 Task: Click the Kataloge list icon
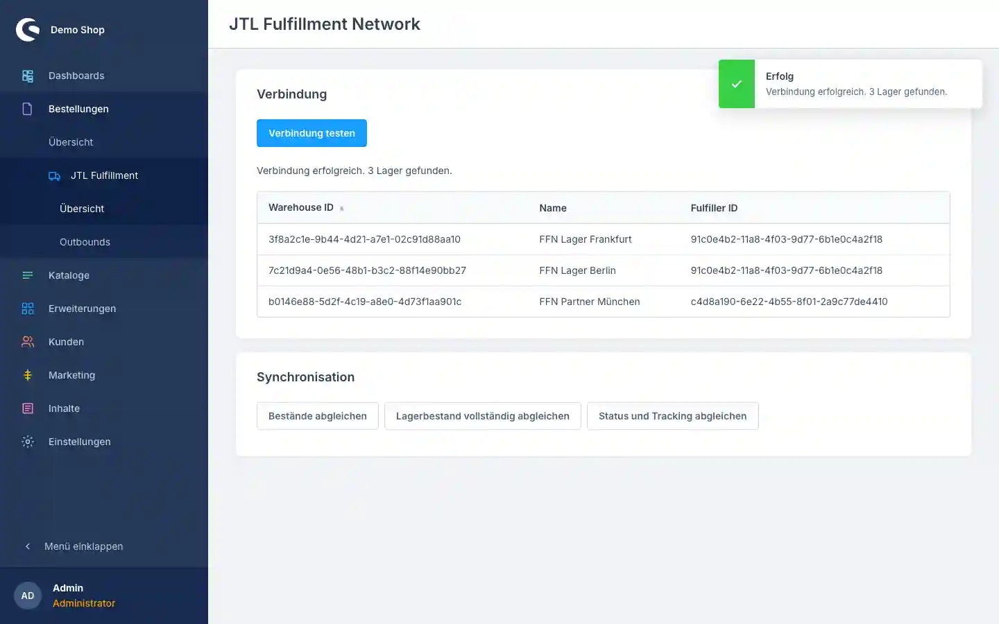pyautogui.click(x=28, y=275)
